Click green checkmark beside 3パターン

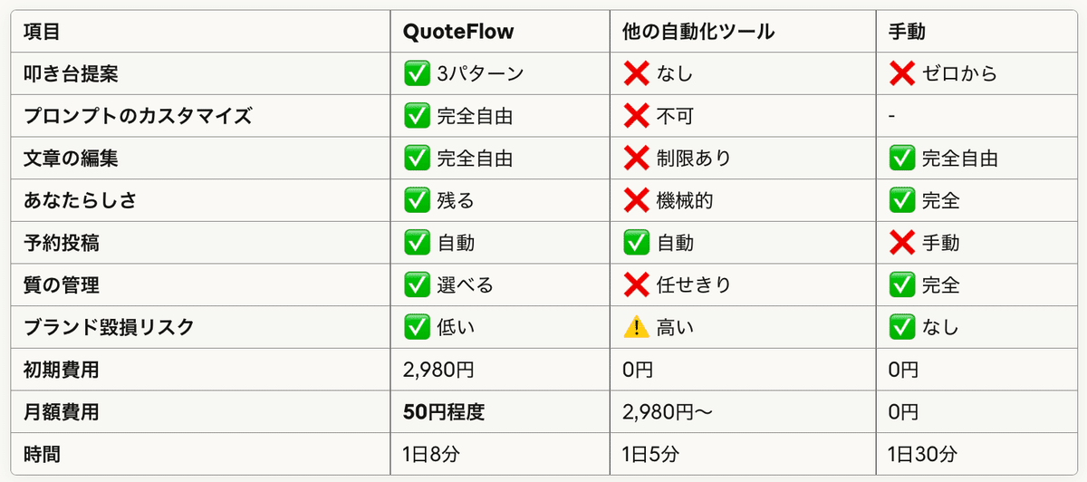coord(417,73)
